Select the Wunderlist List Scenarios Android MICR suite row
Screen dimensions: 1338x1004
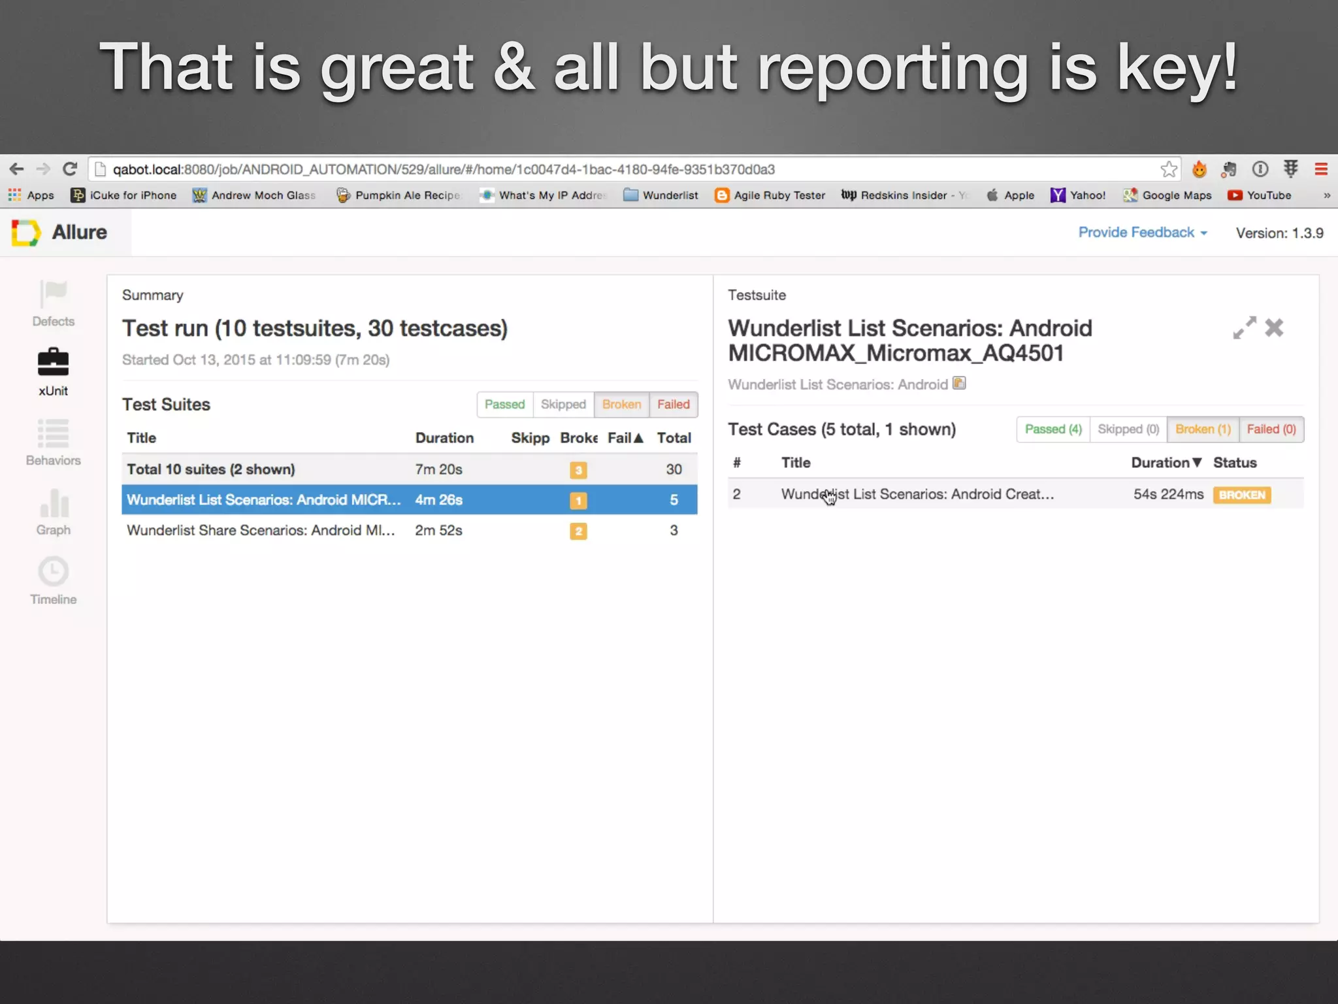pyautogui.click(x=410, y=500)
